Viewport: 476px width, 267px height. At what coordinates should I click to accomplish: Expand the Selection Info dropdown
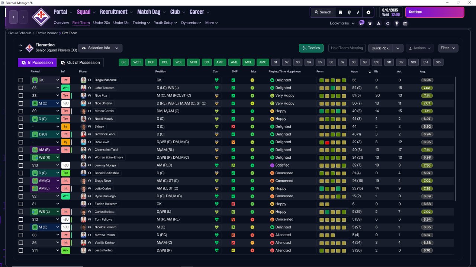(100, 48)
